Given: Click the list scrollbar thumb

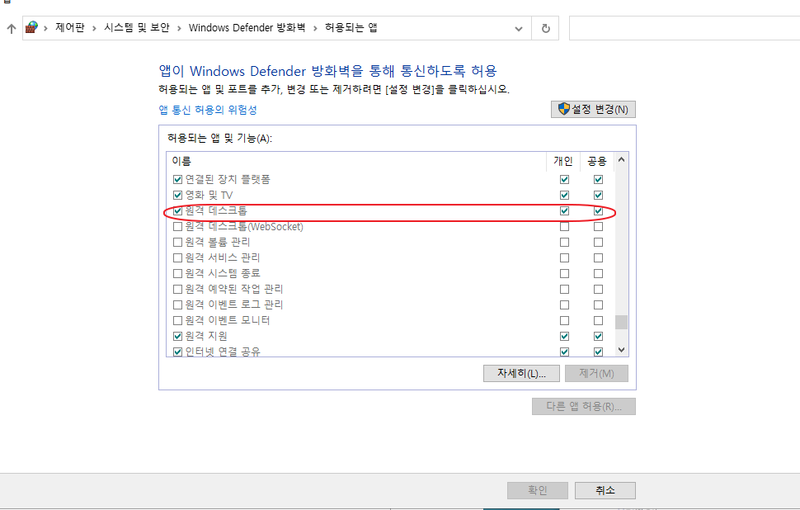Looking at the screenshot, I should click(x=621, y=322).
